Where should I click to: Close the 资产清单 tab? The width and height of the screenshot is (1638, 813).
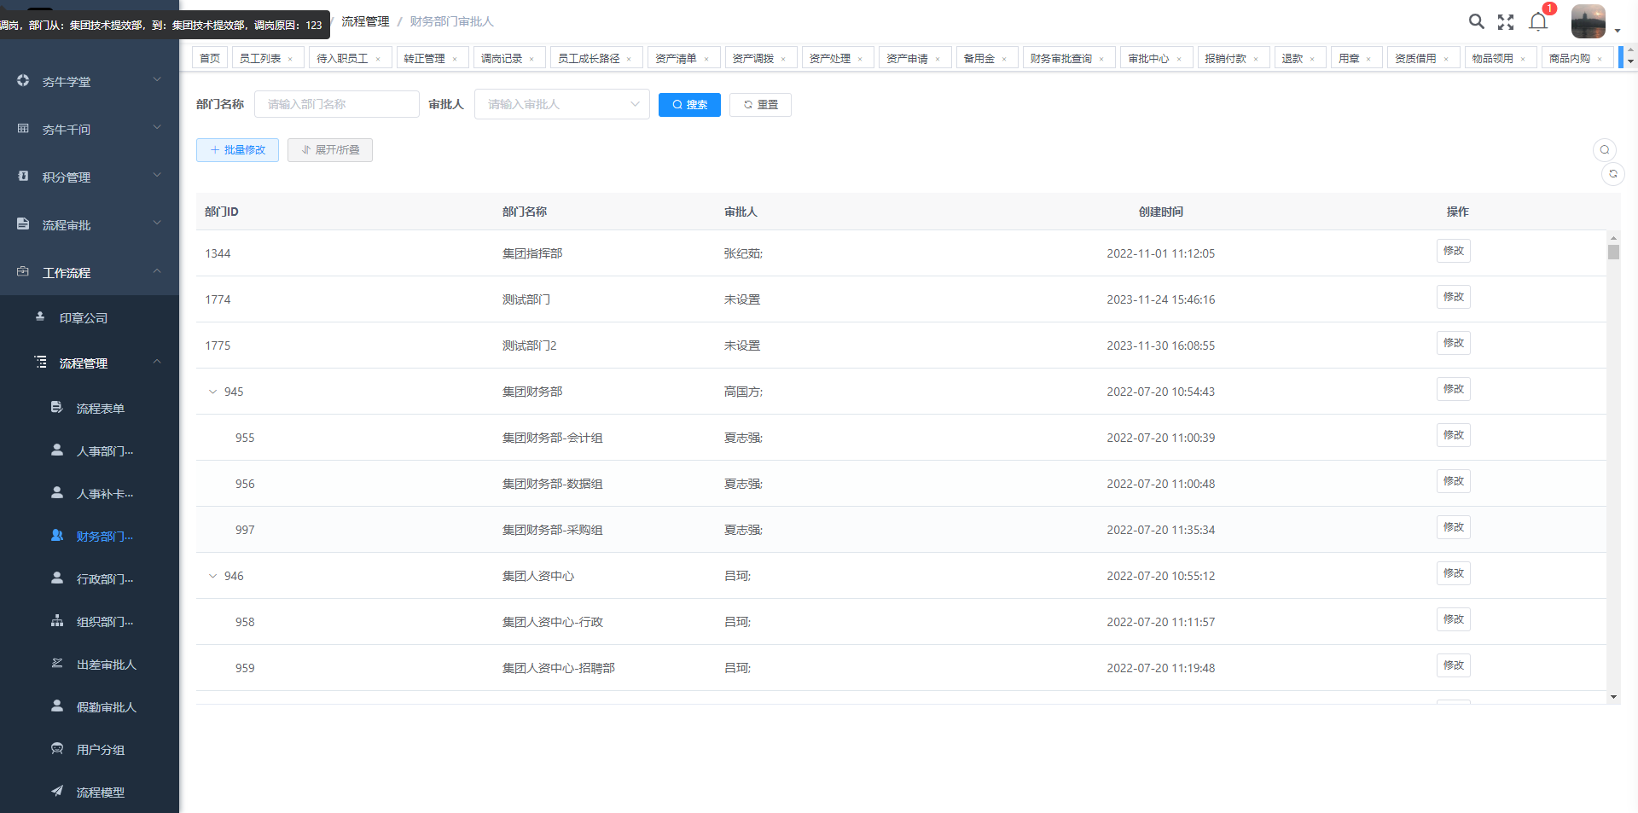(x=706, y=59)
